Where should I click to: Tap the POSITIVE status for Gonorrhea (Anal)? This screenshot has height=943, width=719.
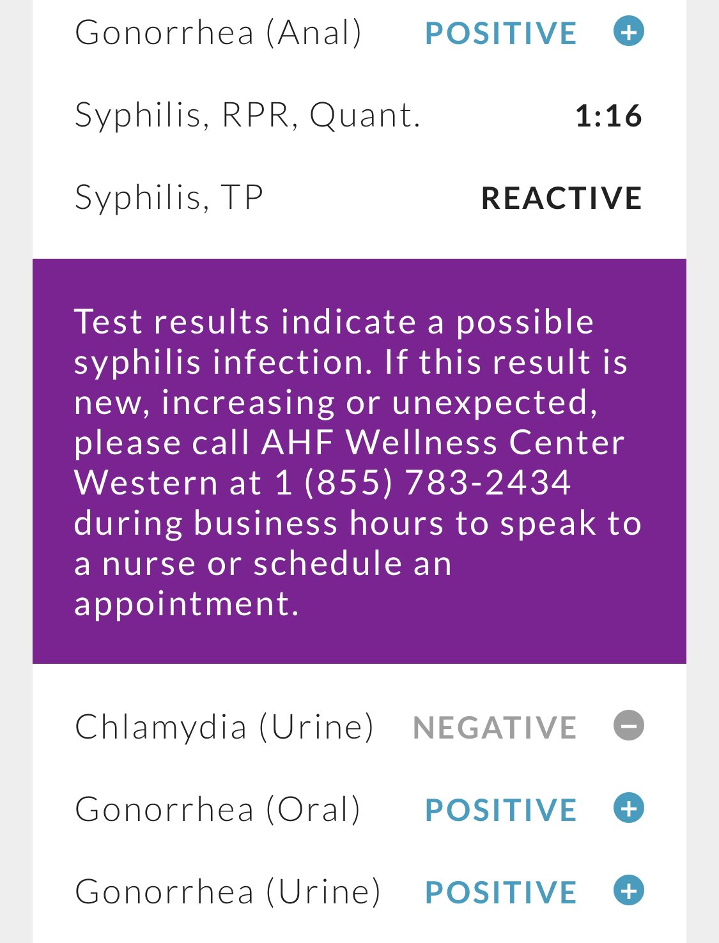[x=500, y=33]
